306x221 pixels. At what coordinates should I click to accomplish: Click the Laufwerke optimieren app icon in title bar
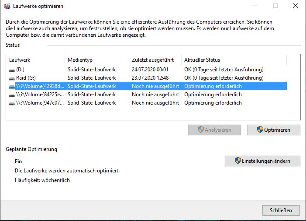click(x=7, y=6)
